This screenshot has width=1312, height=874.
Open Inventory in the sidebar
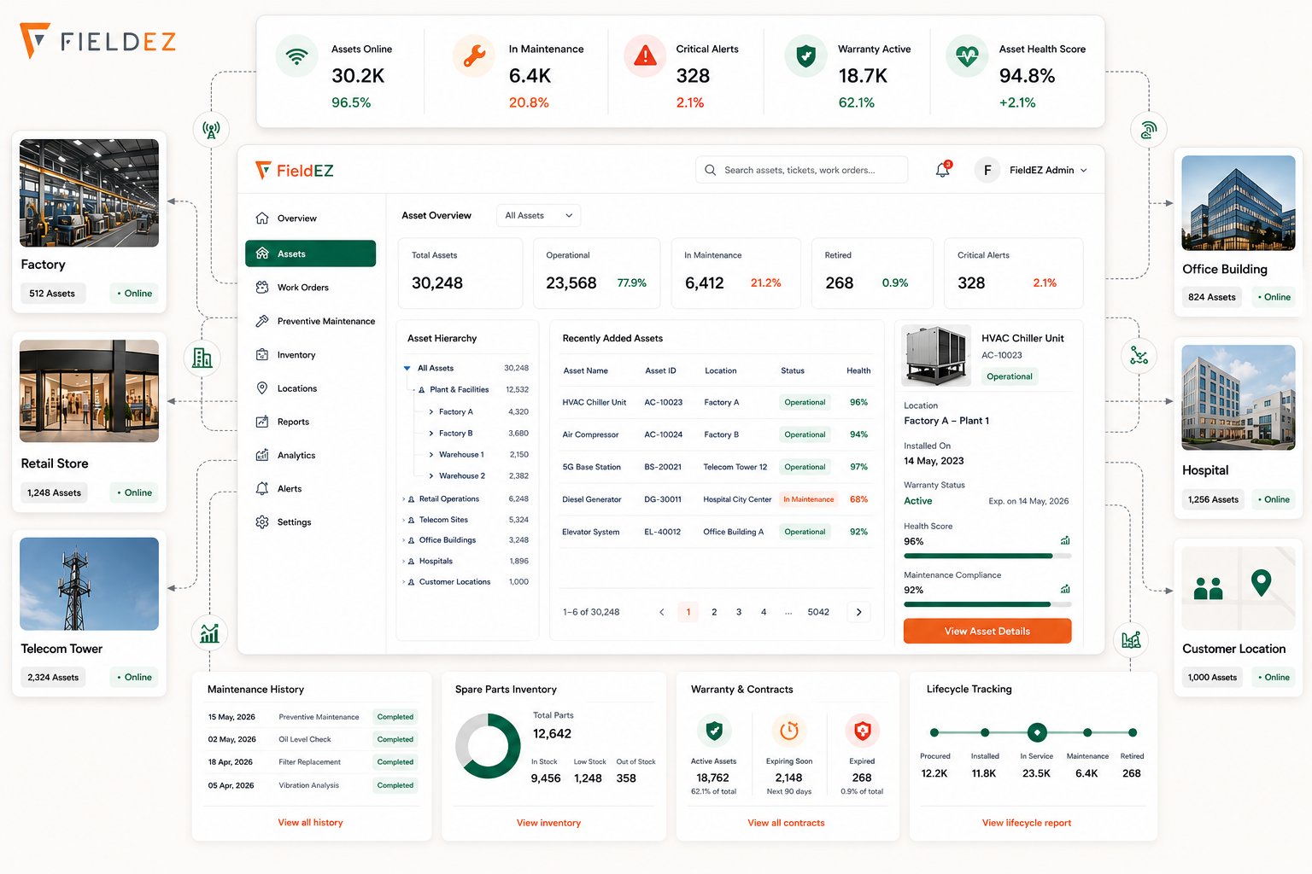pyautogui.click(x=310, y=355)
